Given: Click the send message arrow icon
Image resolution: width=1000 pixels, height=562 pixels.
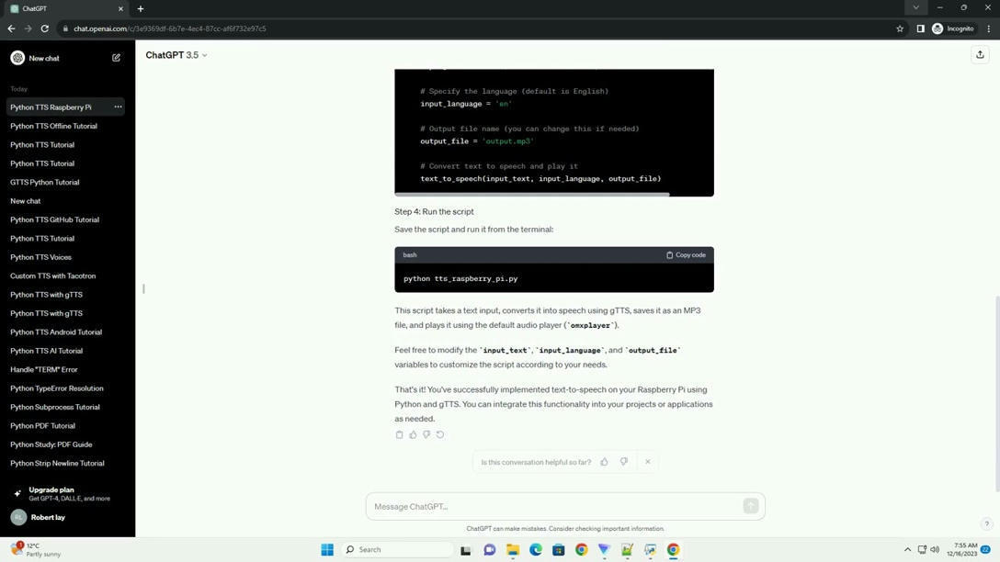Looking at the screenshot, I should click(750, 506).
